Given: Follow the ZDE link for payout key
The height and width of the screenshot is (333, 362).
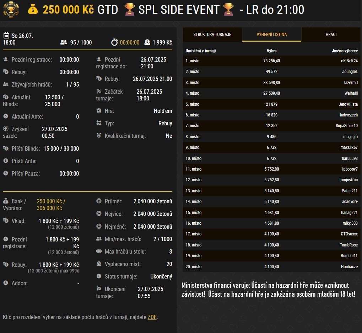Looking at the screenshot, I should [152, 317].
